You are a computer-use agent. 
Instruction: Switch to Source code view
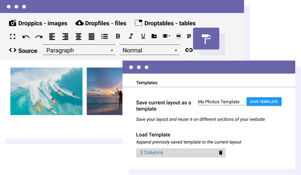[23, 51]
